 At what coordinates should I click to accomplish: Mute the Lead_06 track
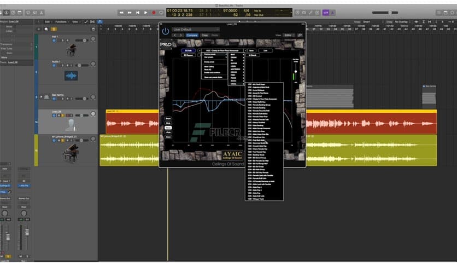(58, 116)
